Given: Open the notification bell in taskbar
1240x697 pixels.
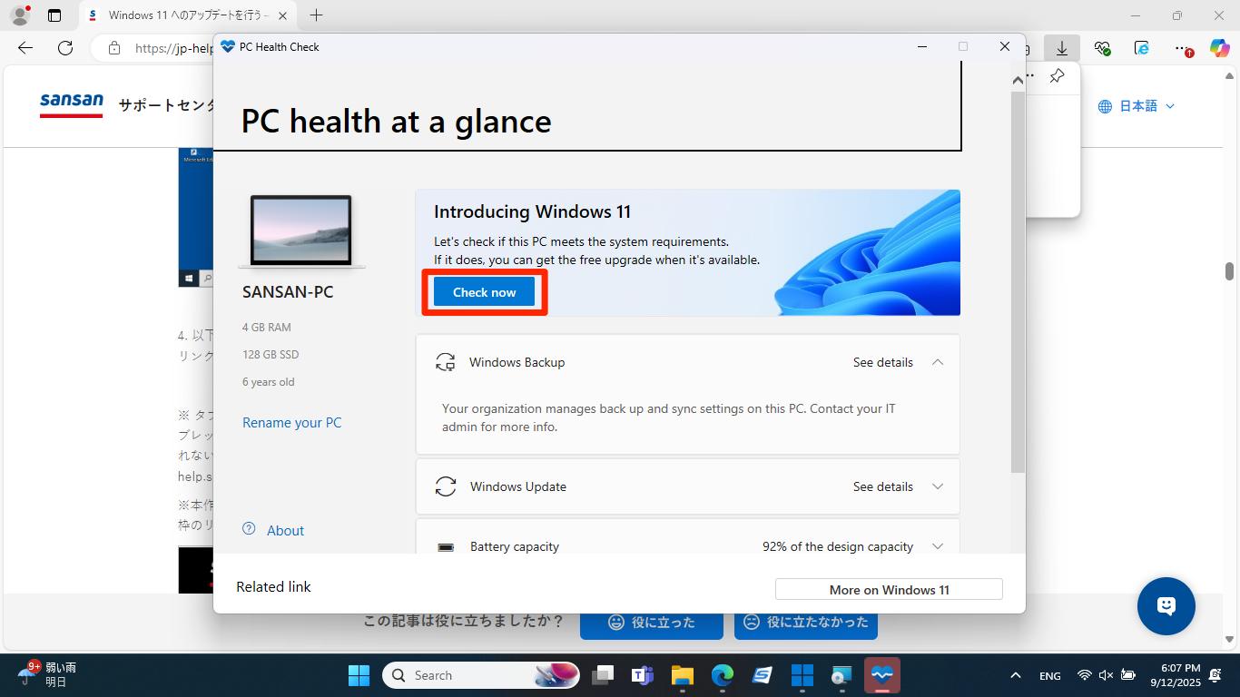Looking at the screenshot, I should pos(1215,675).
